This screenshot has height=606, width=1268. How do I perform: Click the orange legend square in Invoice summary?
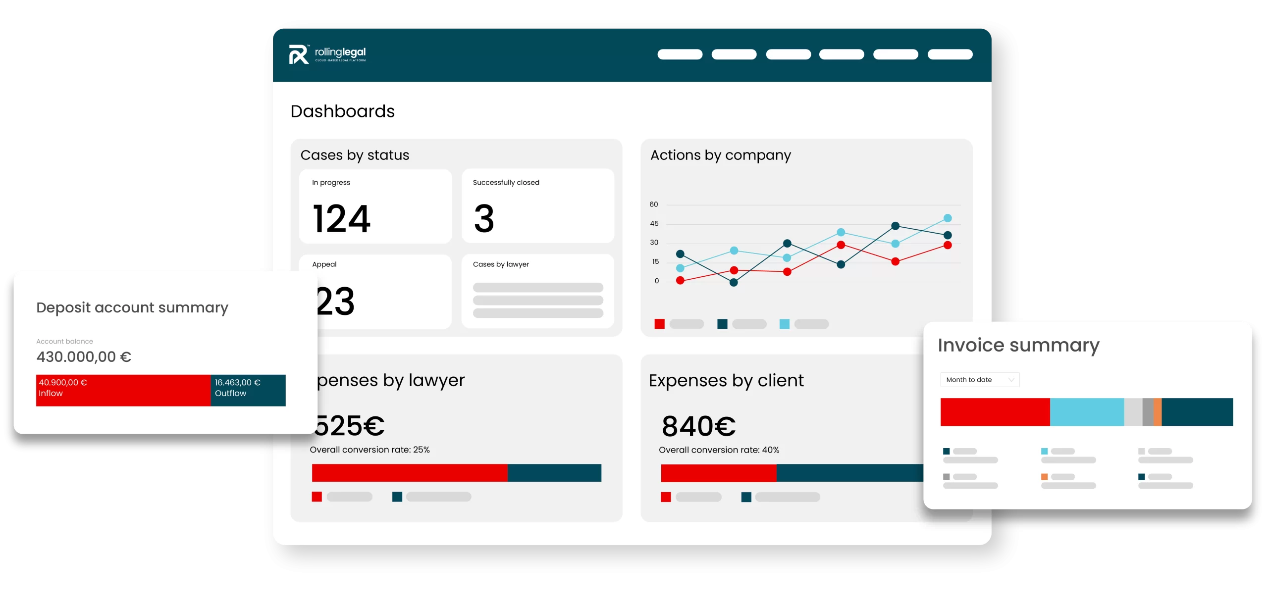click(x=1044, y=477)
